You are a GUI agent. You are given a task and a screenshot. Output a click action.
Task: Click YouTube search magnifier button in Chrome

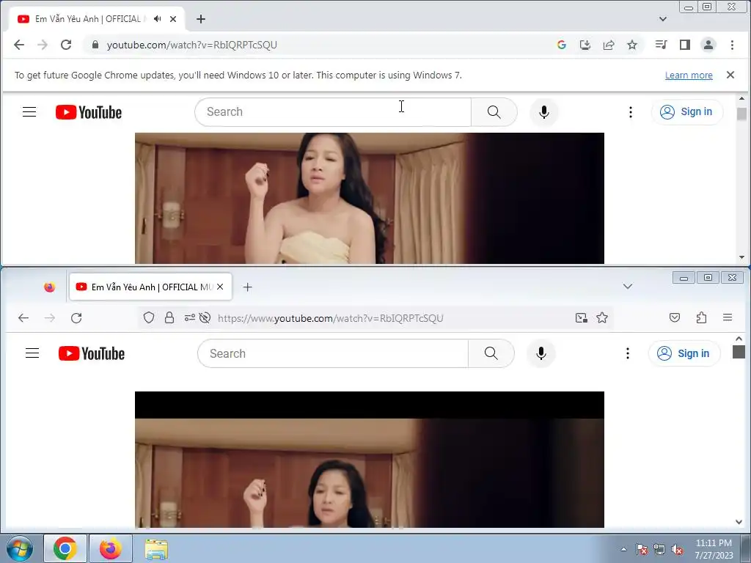(x=494, y=112)
